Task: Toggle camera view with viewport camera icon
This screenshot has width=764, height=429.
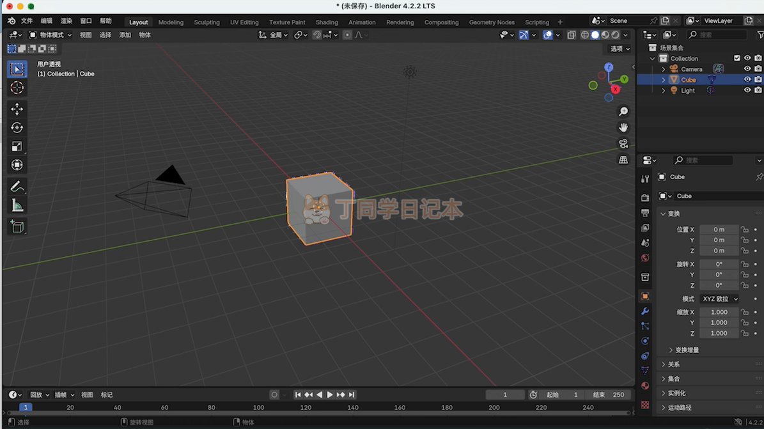Action: click(623, 143)
